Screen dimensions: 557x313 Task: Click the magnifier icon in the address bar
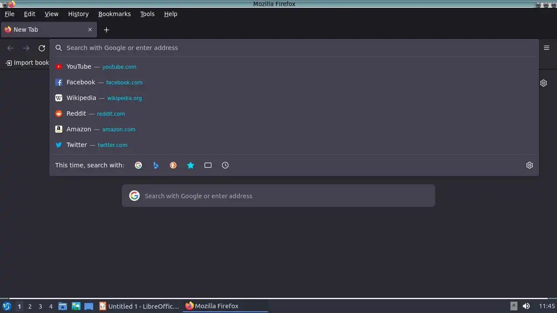click(x=59, y=48)
